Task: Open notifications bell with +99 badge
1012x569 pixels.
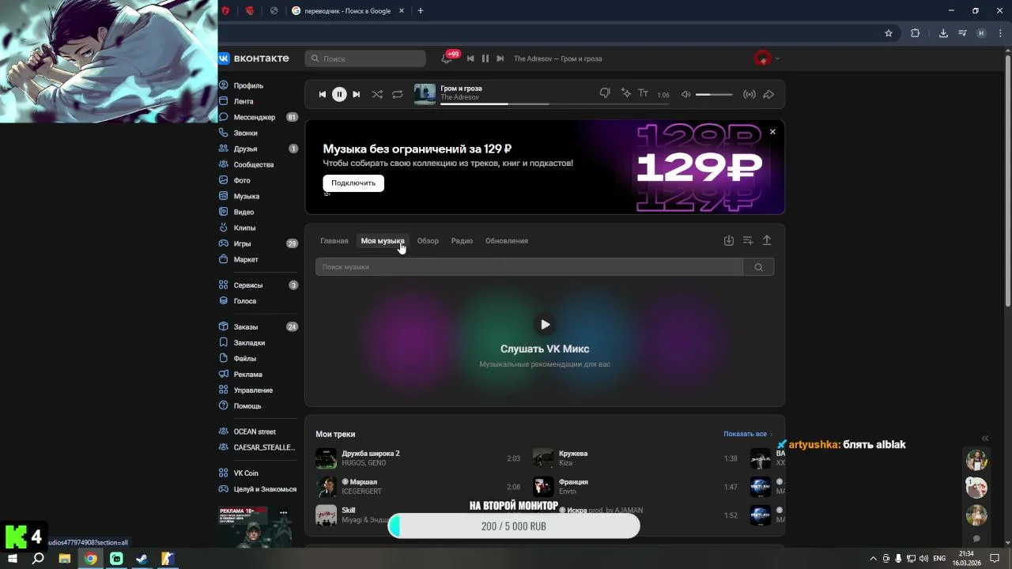Action: [x=447, y=58]
